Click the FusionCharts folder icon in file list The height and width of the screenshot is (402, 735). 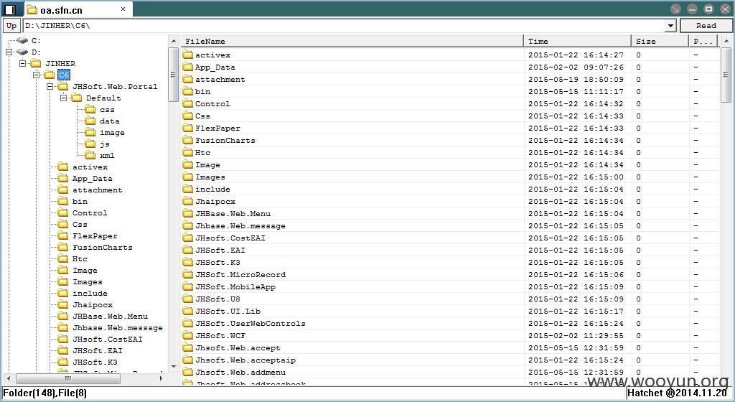click(188, 140)
